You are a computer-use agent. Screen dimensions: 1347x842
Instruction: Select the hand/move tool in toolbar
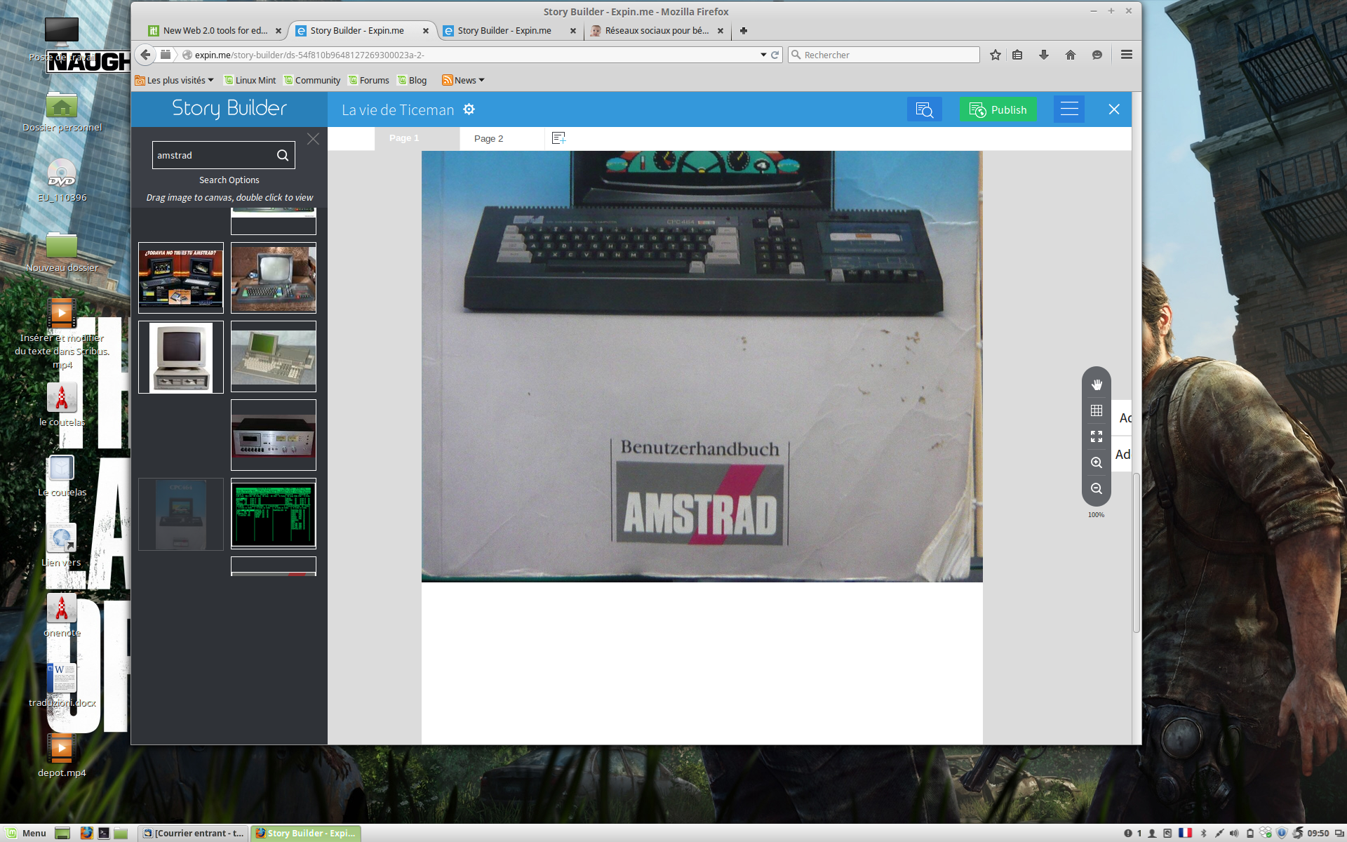(x=1097, y=384)
